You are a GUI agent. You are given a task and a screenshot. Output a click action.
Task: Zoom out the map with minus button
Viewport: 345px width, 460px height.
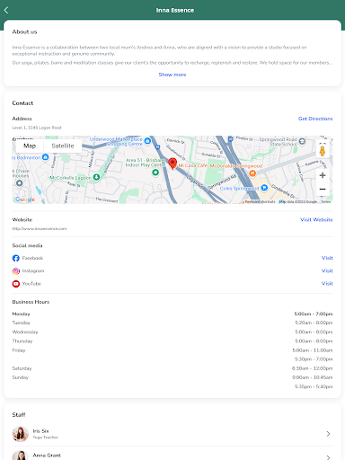(x=323, y=189)
